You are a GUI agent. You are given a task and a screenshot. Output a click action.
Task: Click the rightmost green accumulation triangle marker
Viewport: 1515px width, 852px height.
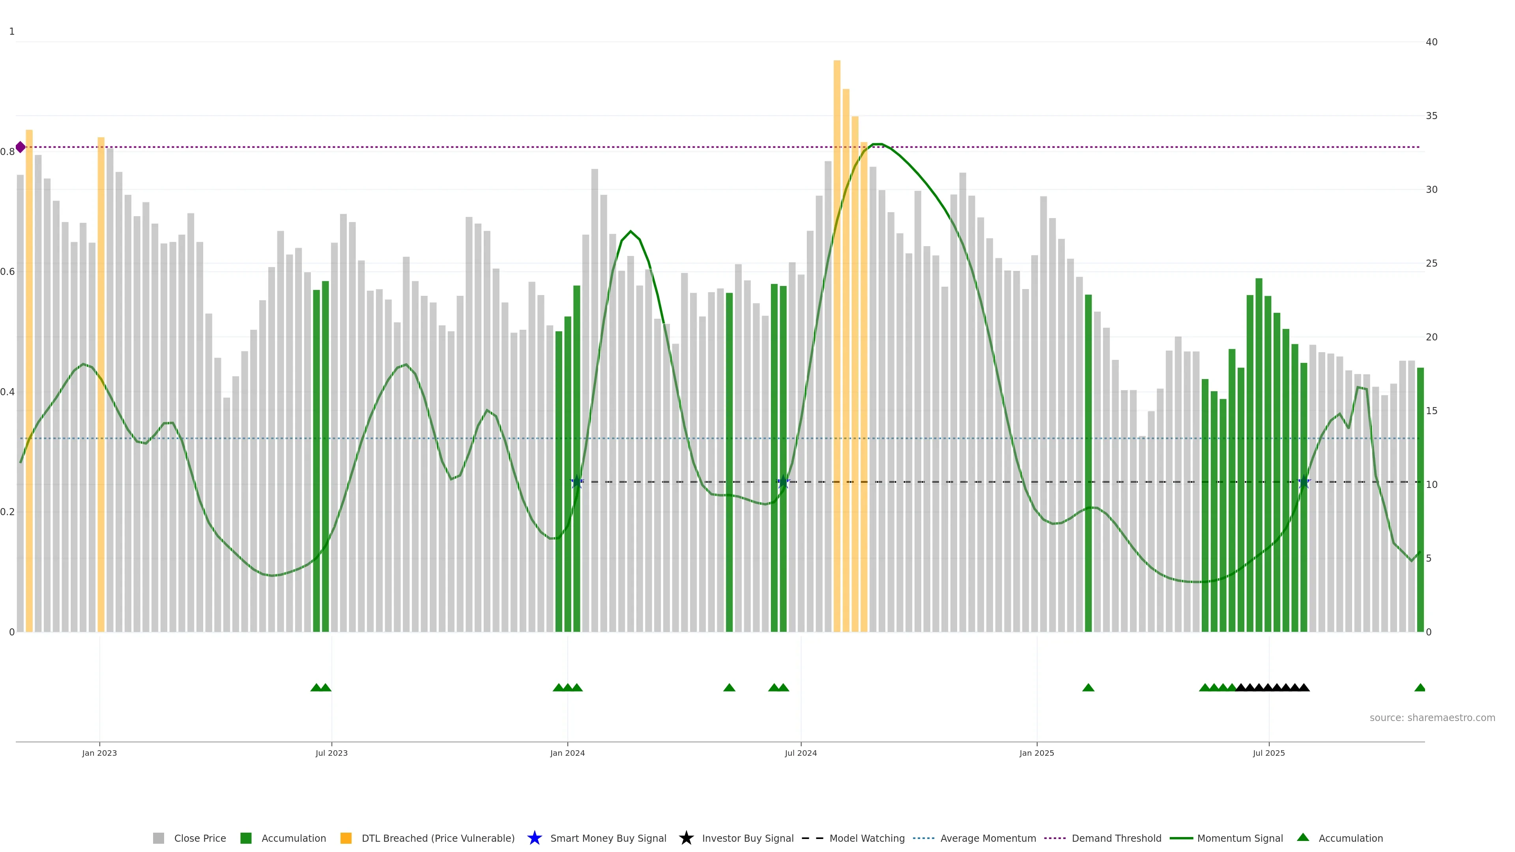(1420, 688)
